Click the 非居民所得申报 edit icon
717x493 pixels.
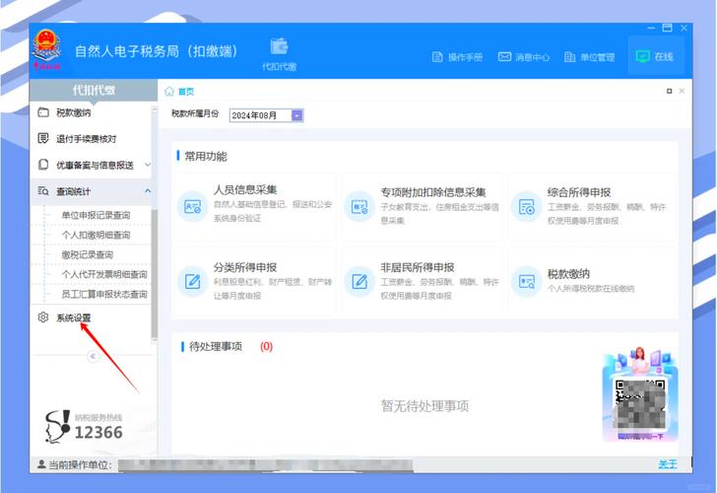point(359,282)
